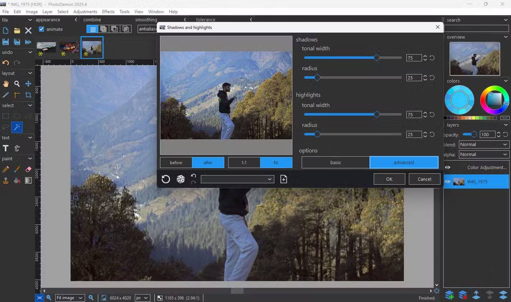This screenshot has width=511, height=302.
Task: Click the reset settings icon in dialog
Action: pos(166,179)
